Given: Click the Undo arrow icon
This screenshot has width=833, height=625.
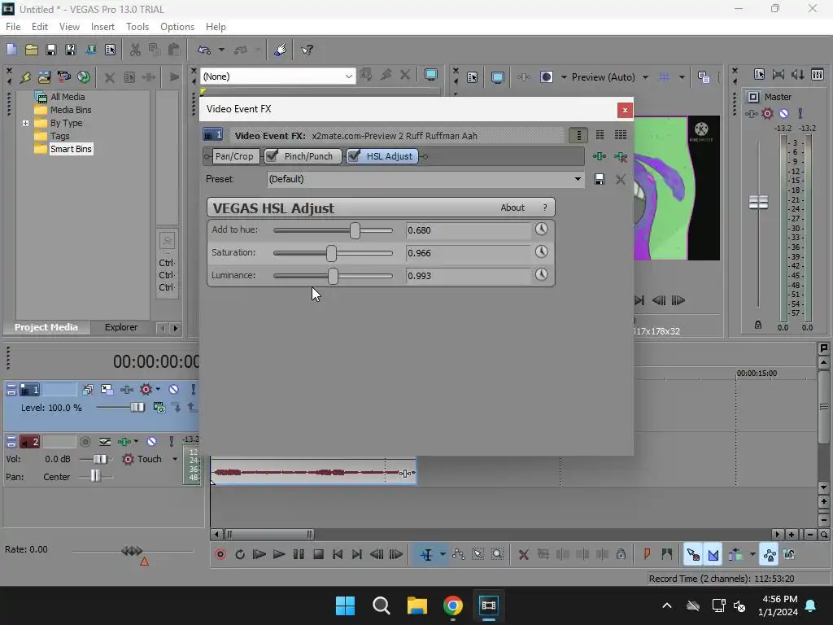Looking at the screenshot, I should point(204,50).
